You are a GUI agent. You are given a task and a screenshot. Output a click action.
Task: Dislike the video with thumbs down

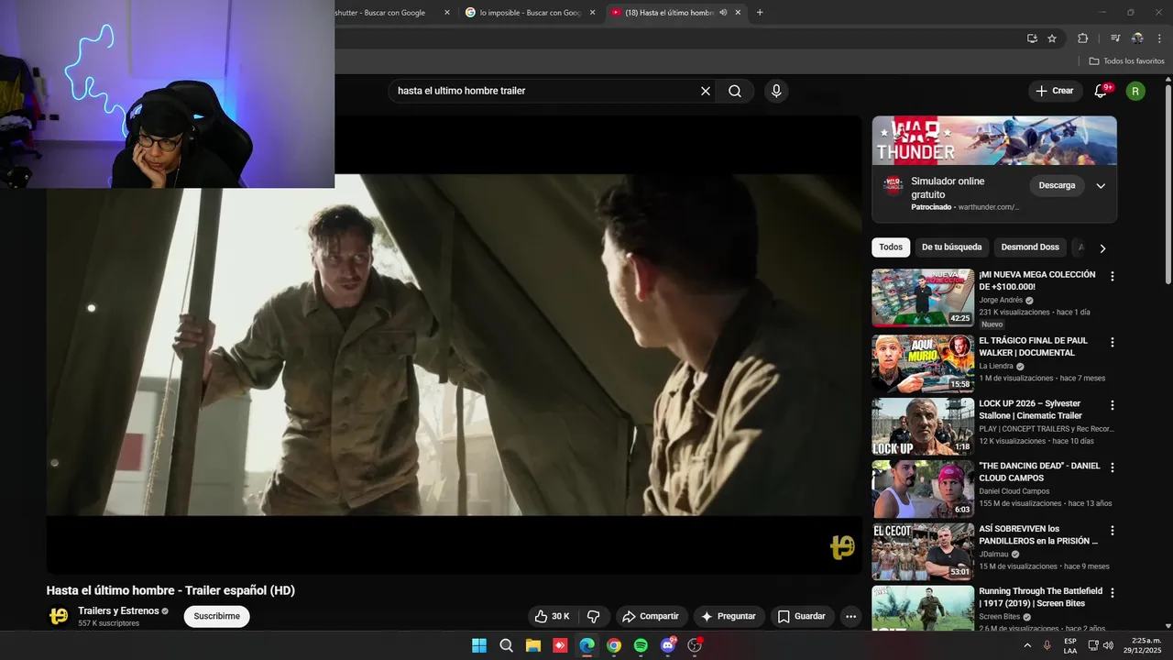click(x=593, y=616)
